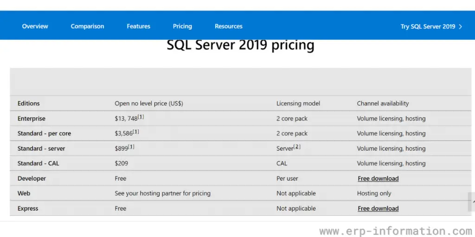Open footnote 1 beside the Enterprise price
Image resolution: width=475 pixels, height=237 pixels.
pos(141,117)
